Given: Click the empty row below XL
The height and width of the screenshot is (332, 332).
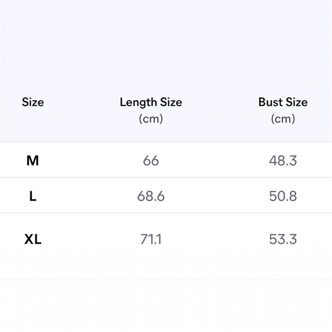Looking at the screenshot, I should [x=166, y=305].
